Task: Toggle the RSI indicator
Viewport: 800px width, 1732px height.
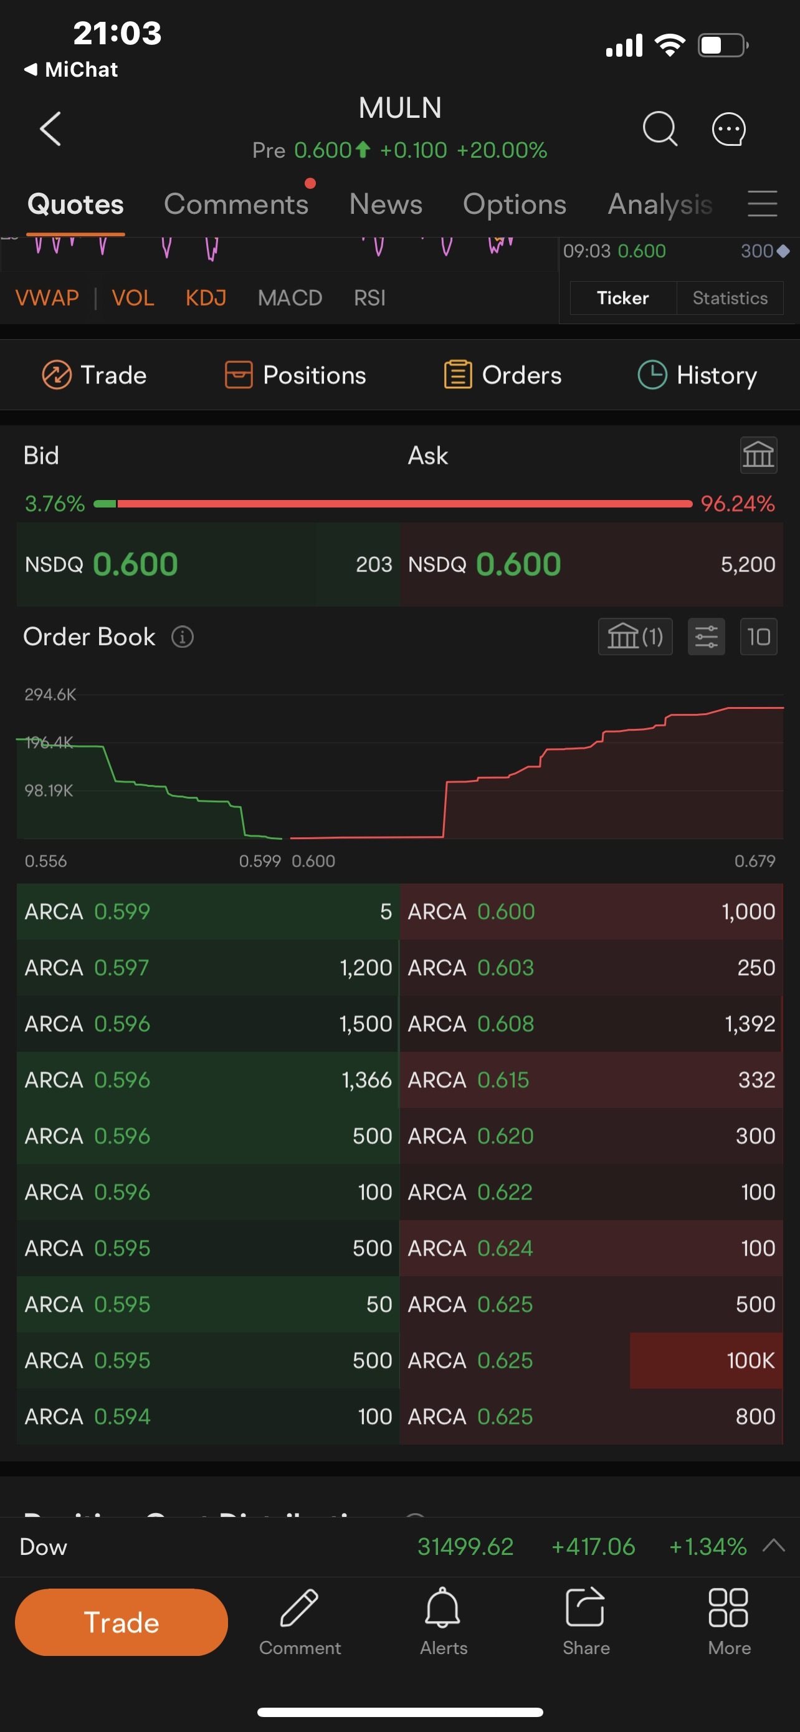Action: (x=369, y=298)
